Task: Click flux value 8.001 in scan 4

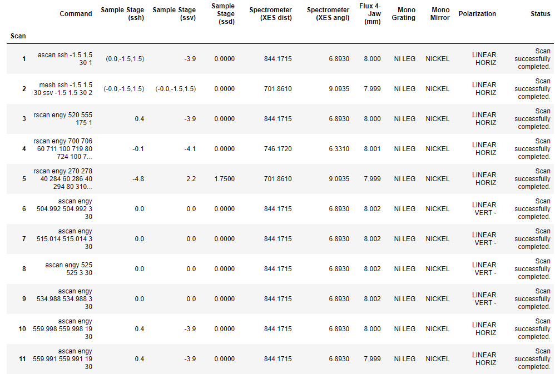Action: pyautogui.click(x=373, y=149)
